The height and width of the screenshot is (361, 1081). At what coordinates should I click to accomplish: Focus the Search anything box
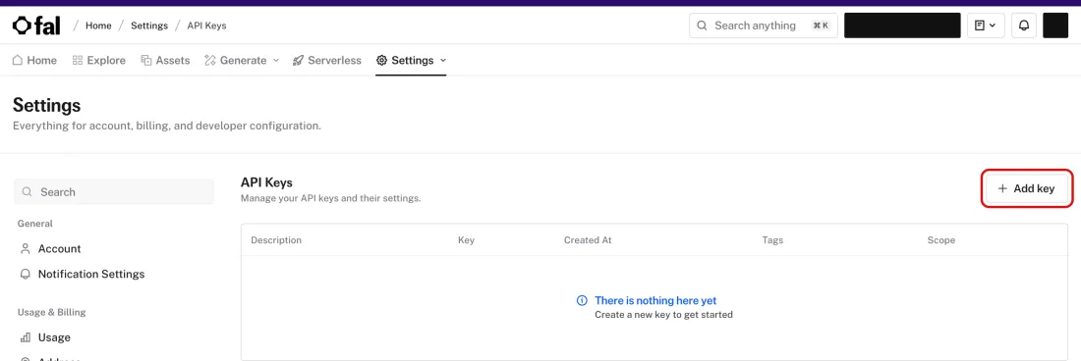click(x=764, y=26)
